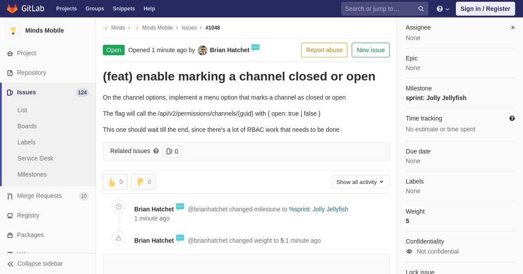Open Brian Hatchet's avatar in header
Image resolution: width=523 pixels, height=274 pixels.
(x=203, y=50)
